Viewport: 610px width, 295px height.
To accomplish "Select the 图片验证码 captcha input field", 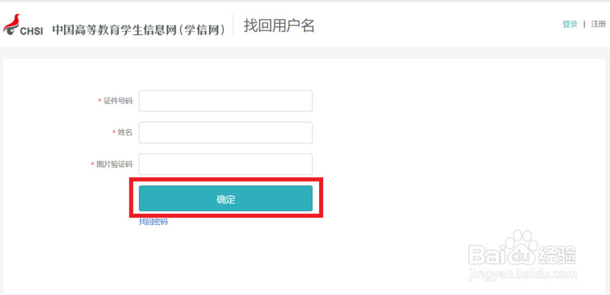I will 226,164.
